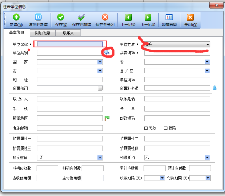Click 保存并关闭 red X icon

(x=105, y=17)
